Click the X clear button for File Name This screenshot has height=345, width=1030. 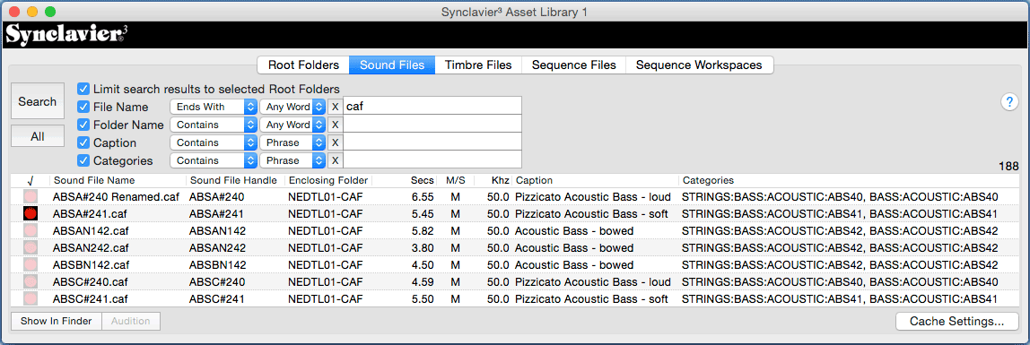click(335, 107)
